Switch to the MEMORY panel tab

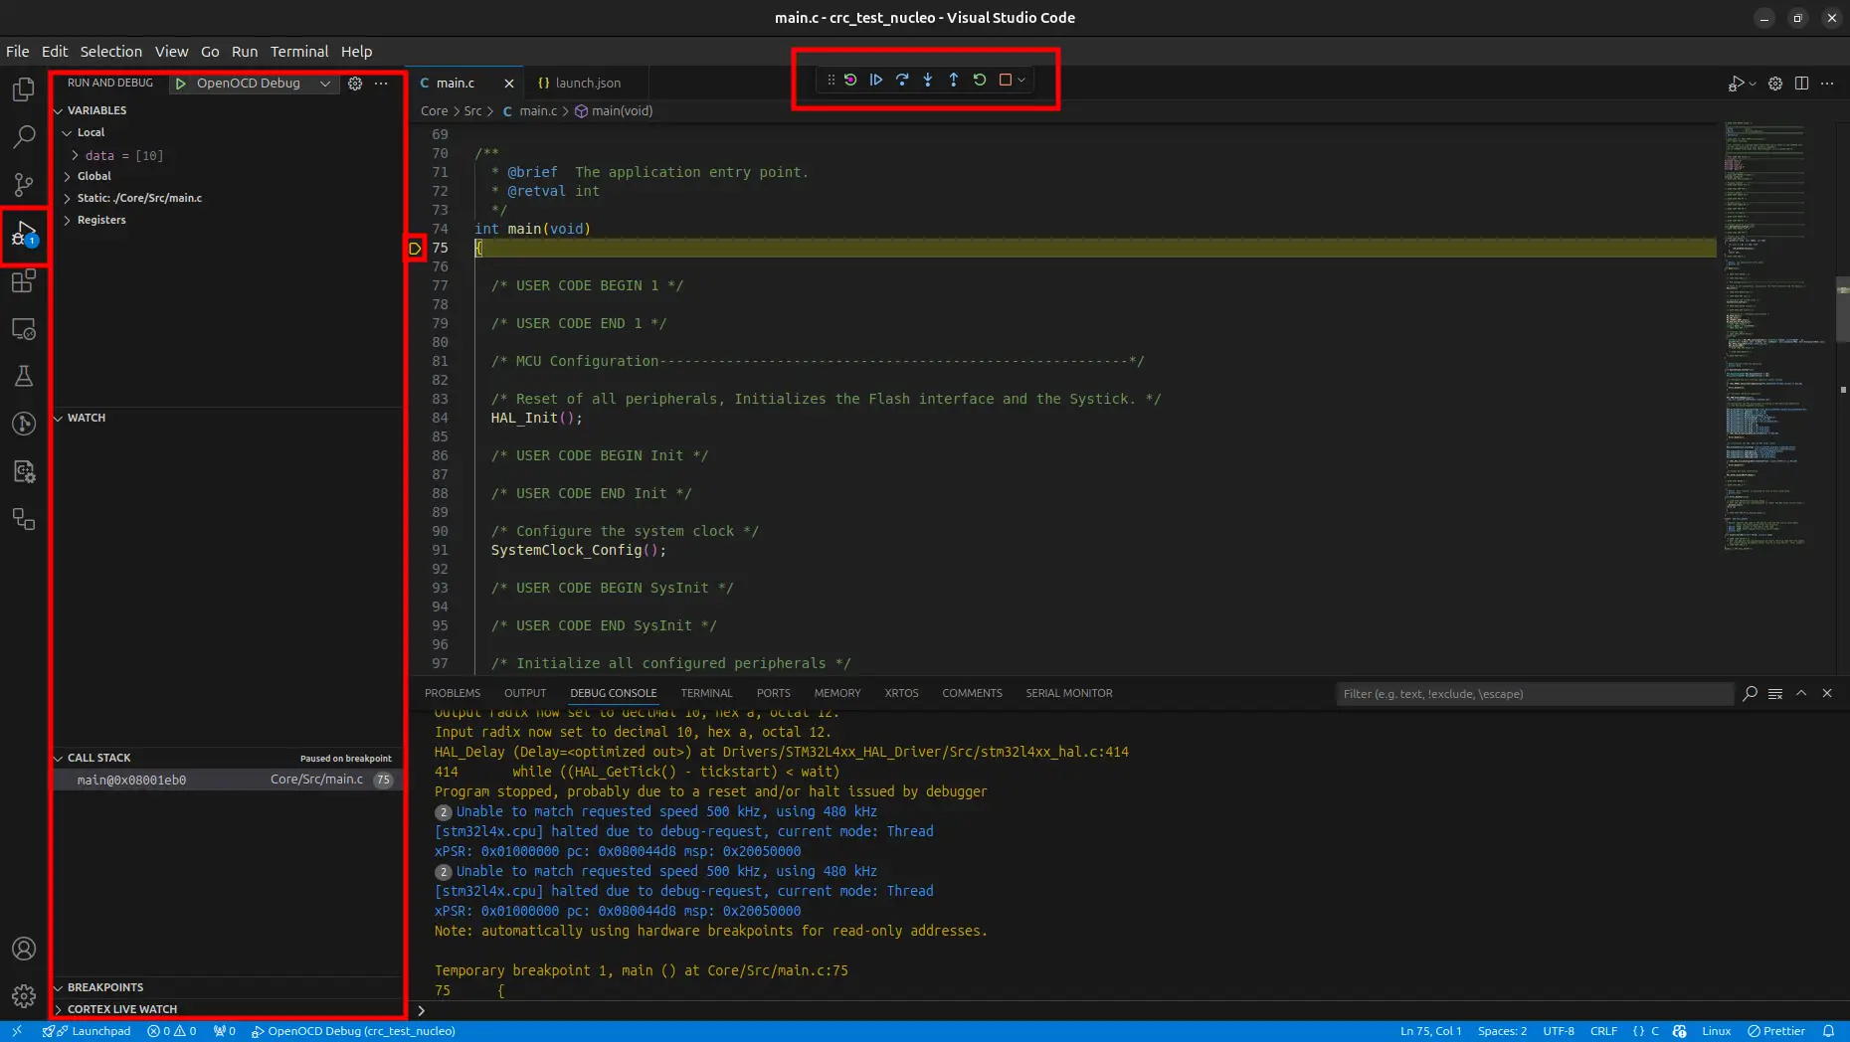click(837, 693)
